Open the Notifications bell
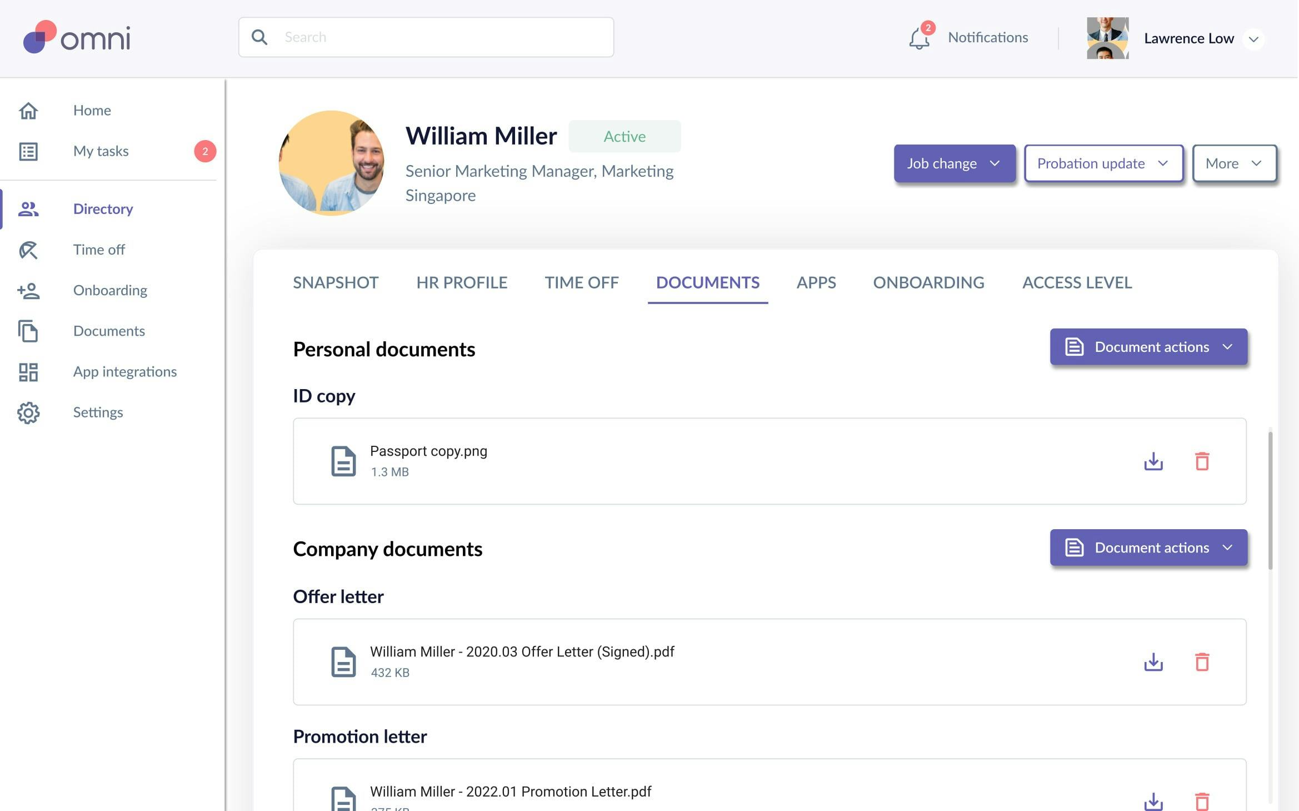This screenshot has width=1299, height=811. tap(919, 37)
